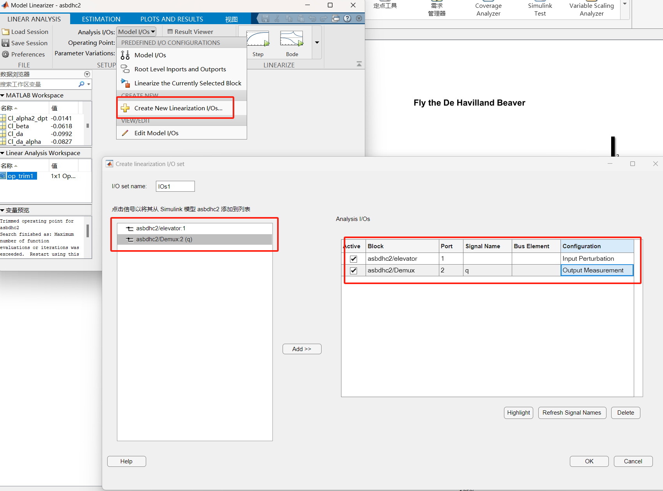
Task: Click the Highlight button
Action: coord(518,413)
